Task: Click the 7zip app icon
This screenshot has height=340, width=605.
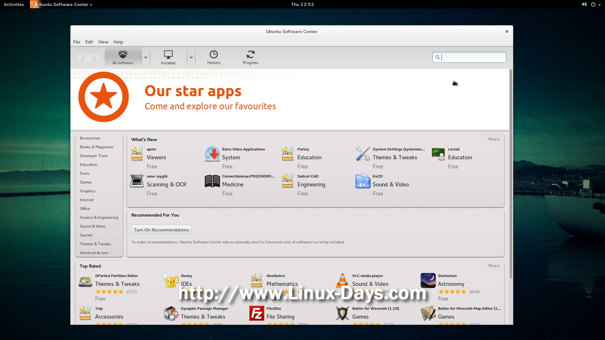Action: (85, 313)
